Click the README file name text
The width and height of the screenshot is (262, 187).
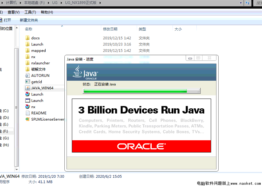click(x=39, y=113)
